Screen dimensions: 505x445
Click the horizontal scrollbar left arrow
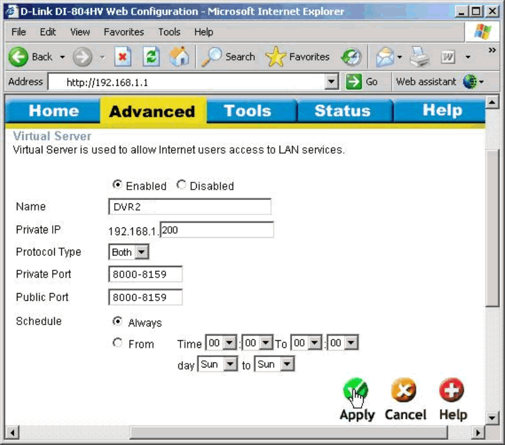click(12, 432)
